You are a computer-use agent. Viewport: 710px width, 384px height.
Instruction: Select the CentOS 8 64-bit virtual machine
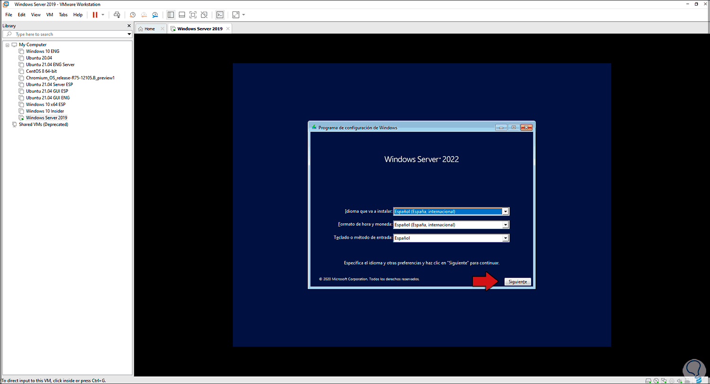(x=41, y=71)
